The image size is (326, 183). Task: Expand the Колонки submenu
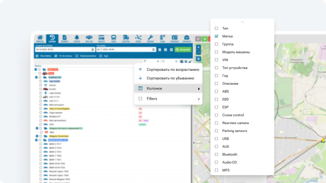[x=168, y=88]
